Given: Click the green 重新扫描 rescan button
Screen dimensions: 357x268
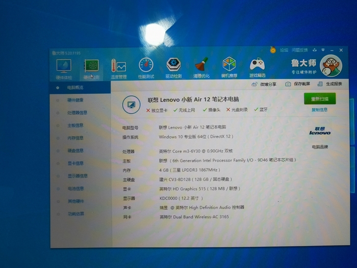Looking at the screenshot, I should pos(320,99).
